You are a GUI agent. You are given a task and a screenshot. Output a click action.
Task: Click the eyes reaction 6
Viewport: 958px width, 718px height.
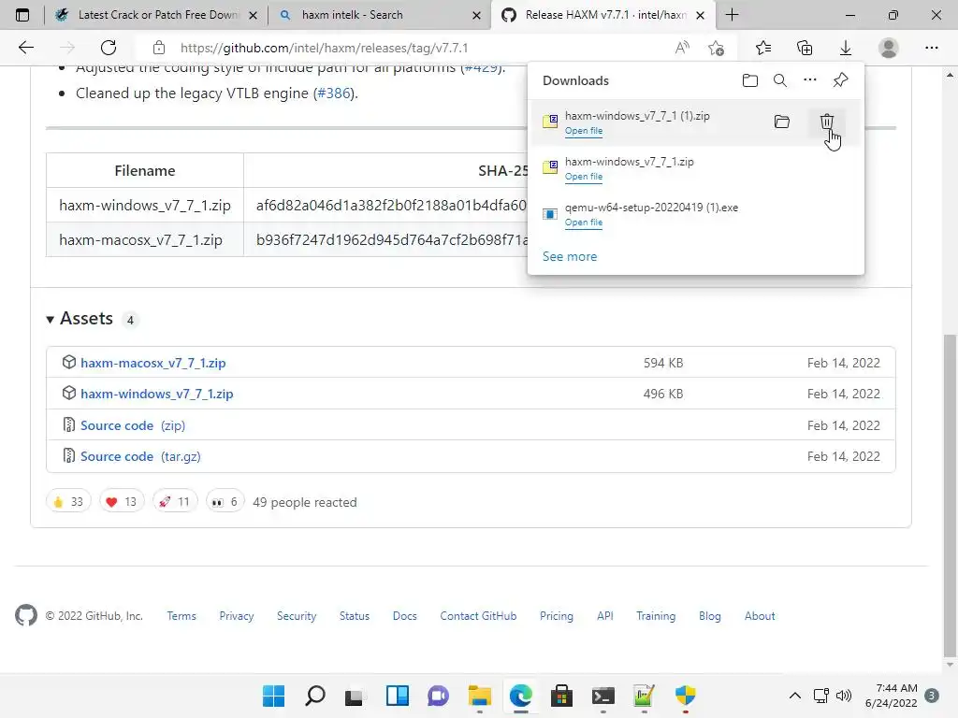pyautogui.click(x=225, y=502)
